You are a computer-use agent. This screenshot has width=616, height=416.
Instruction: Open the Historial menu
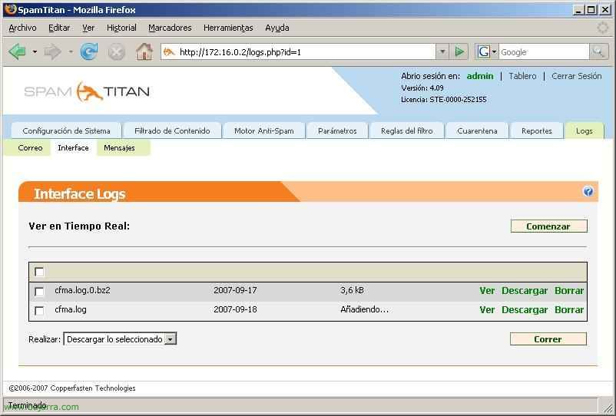point(121,28)
